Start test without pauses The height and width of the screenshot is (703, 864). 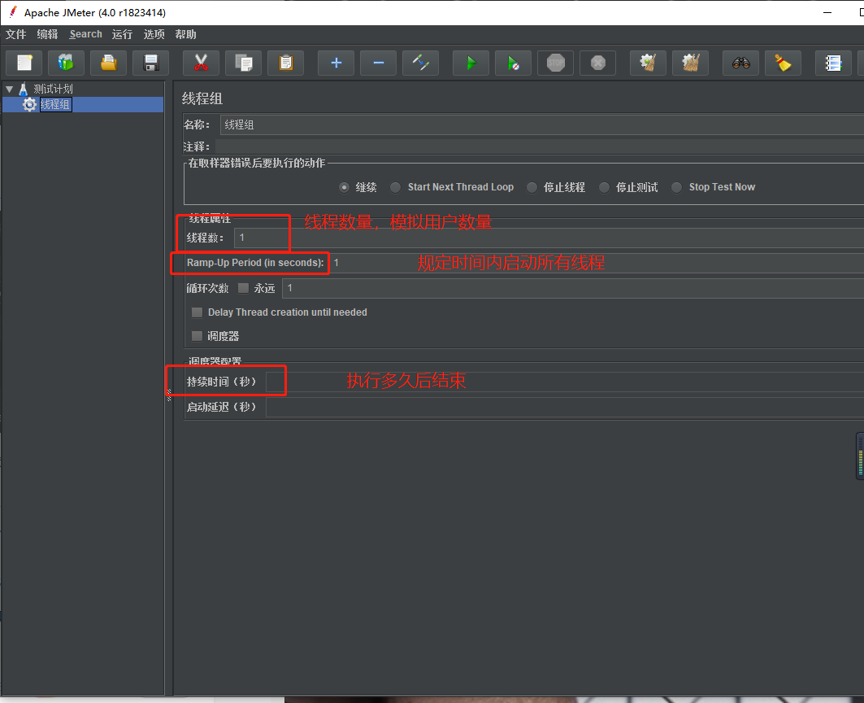[x=514, y=63]
